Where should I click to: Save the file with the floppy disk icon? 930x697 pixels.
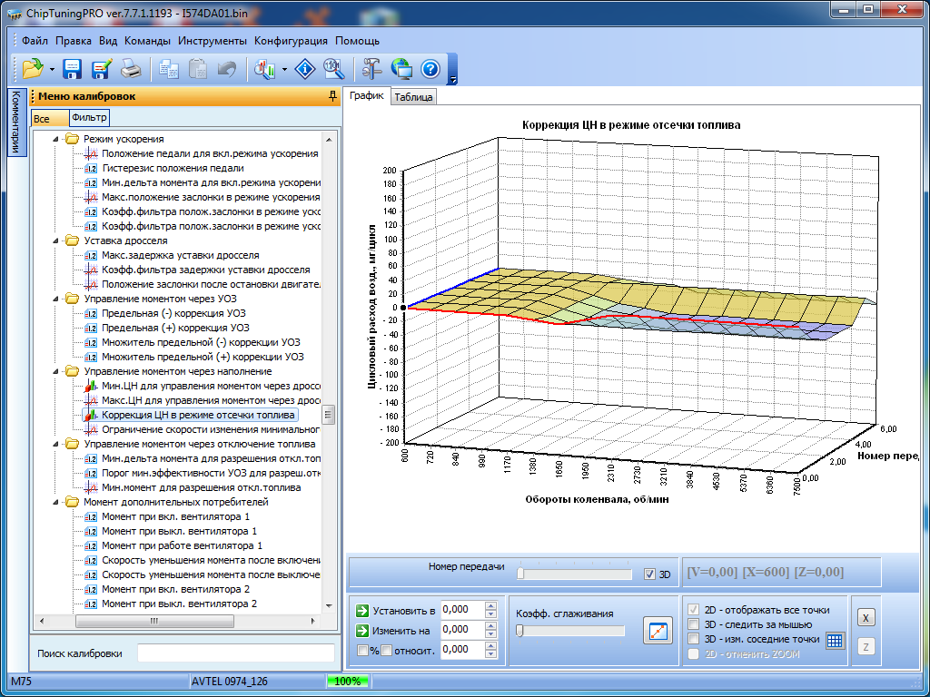coord(73,69)
